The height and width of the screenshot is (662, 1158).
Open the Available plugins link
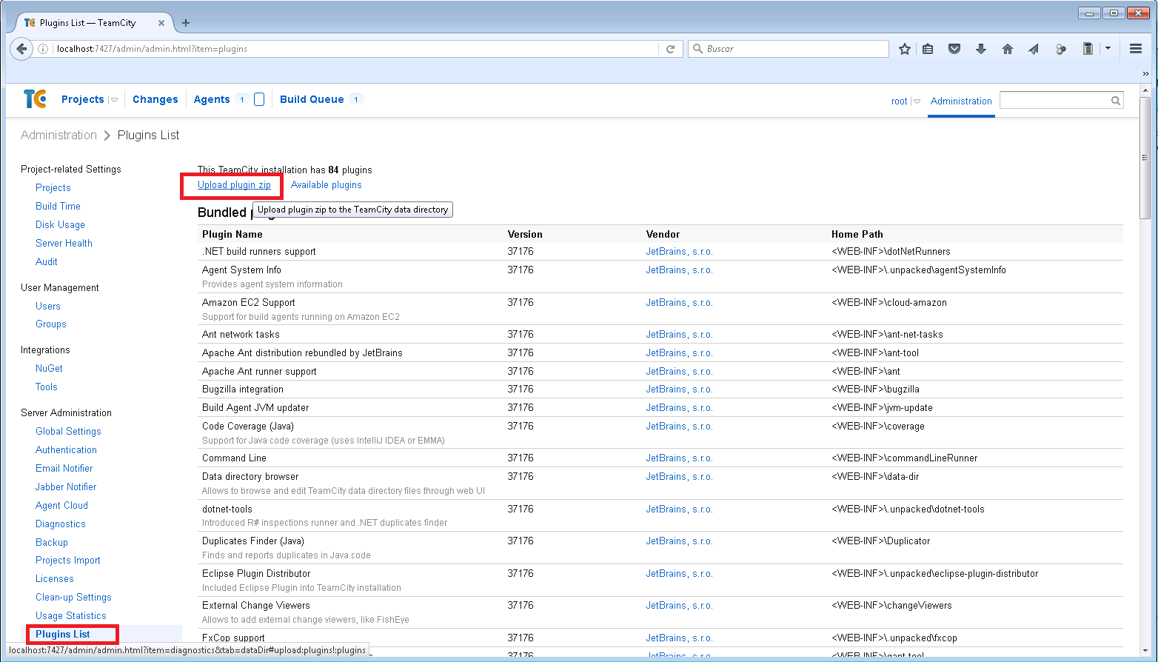click(326, 185)
